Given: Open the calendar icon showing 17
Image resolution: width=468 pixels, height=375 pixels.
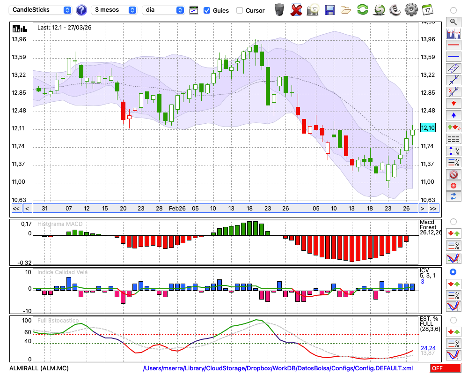Looking at the screenshot, I should coord(427,10).
